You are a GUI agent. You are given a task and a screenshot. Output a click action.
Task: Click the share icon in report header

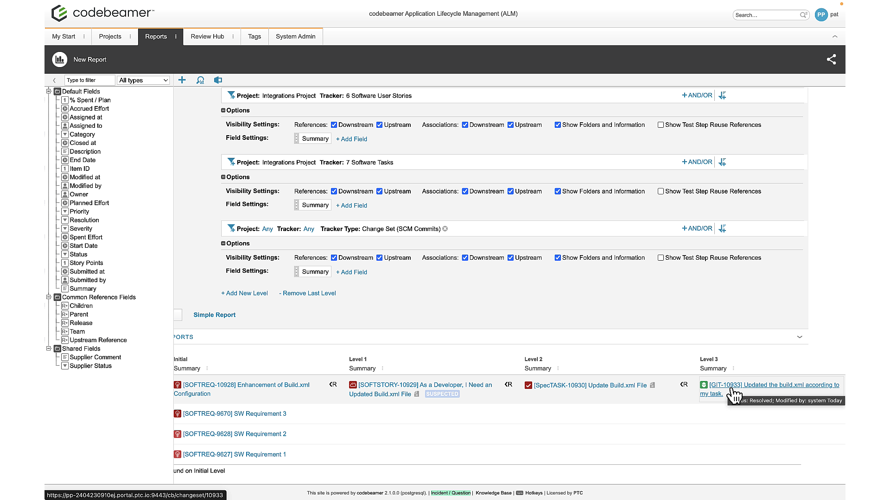click(831, 59)
